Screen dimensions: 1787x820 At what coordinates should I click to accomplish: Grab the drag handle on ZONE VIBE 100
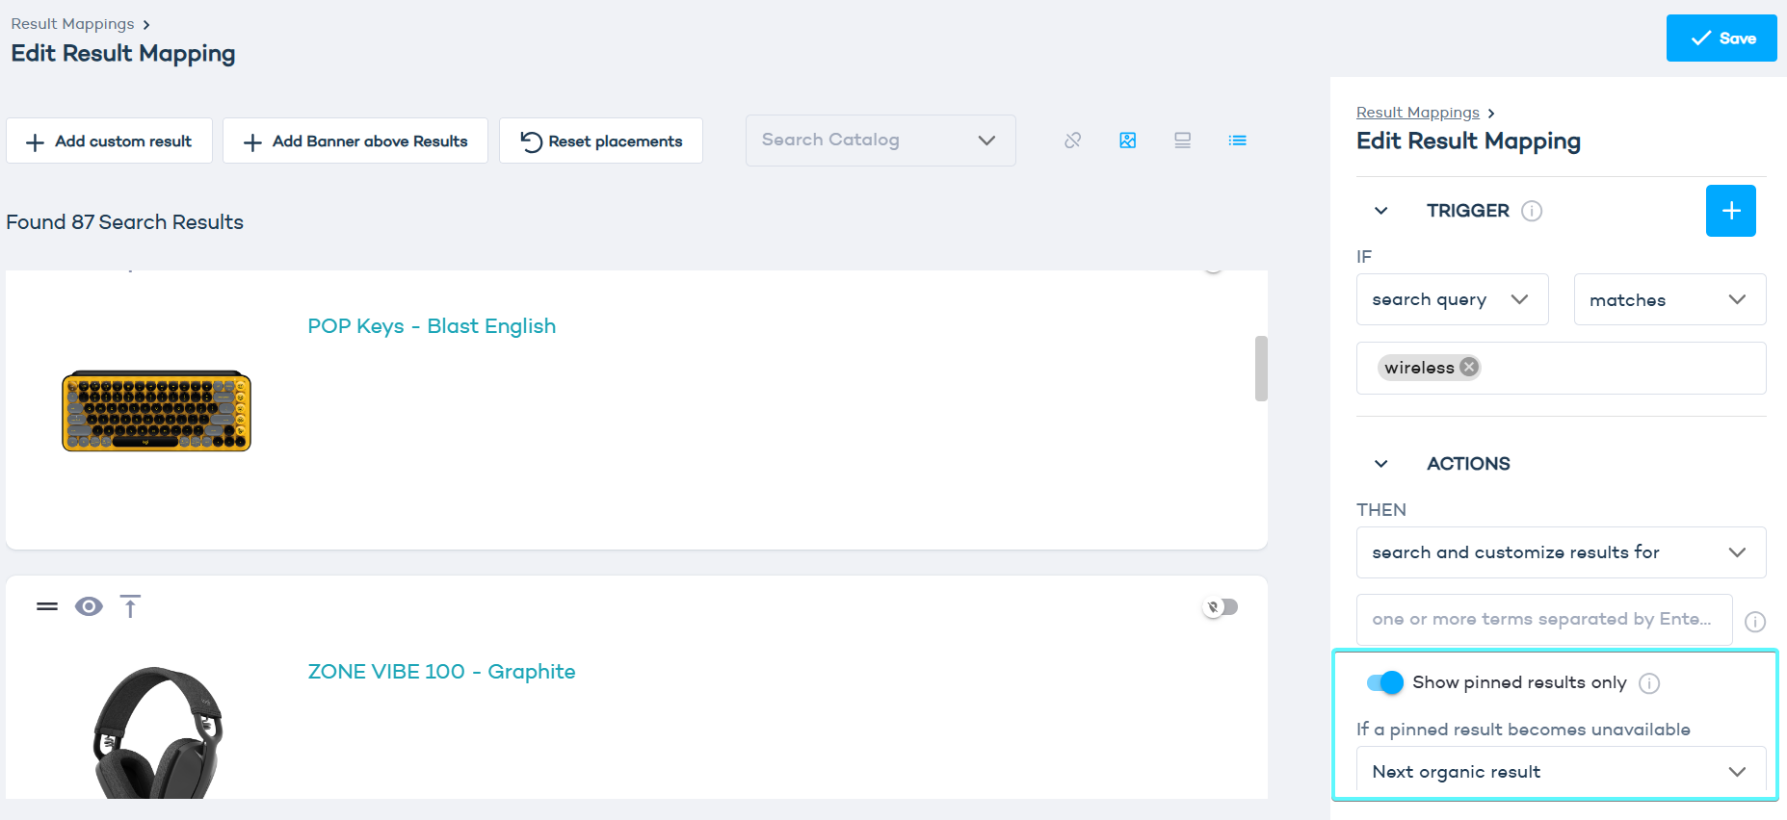[47, 606]
